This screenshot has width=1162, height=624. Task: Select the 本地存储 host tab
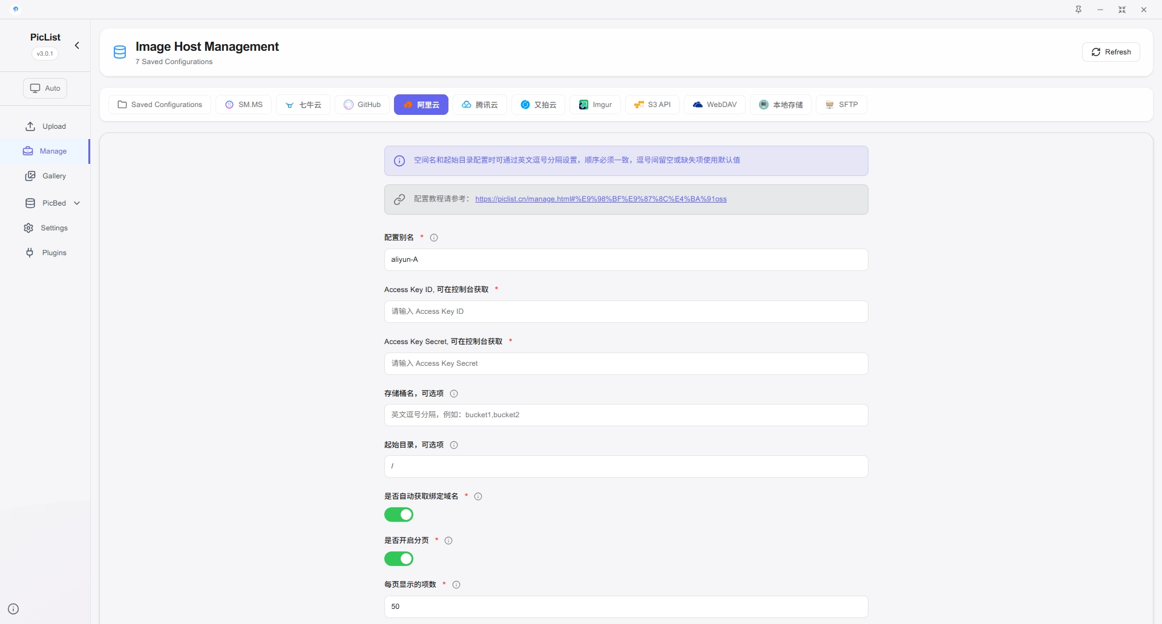(x=781, y=105)
